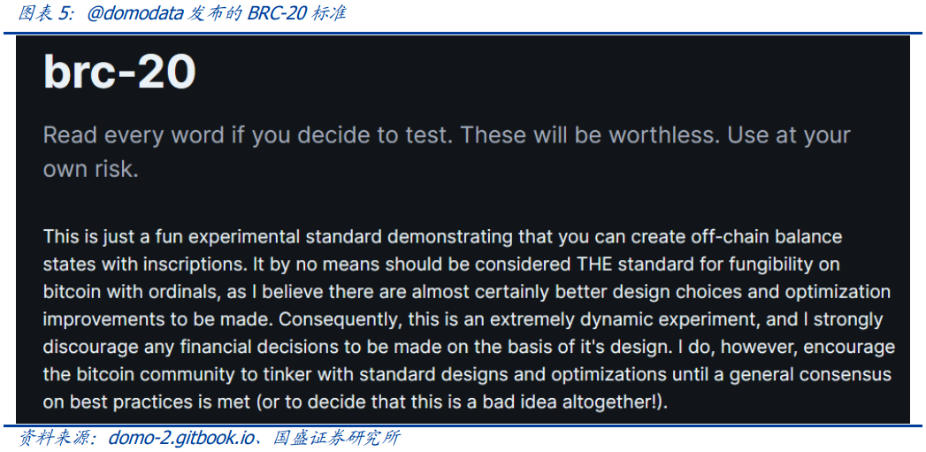Click the 国盛证券研究所 source text

click(x=336, y=439)
